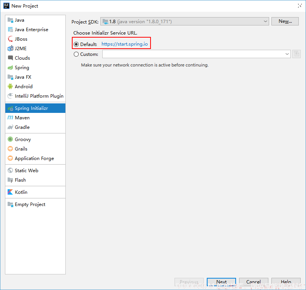Viewport: 306px width, 290px height.
Task: Choose Java Enterprise project type
Action: 31,30
